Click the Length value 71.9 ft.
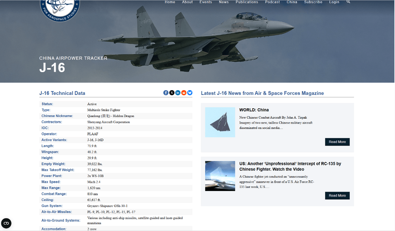 (92, 146)
